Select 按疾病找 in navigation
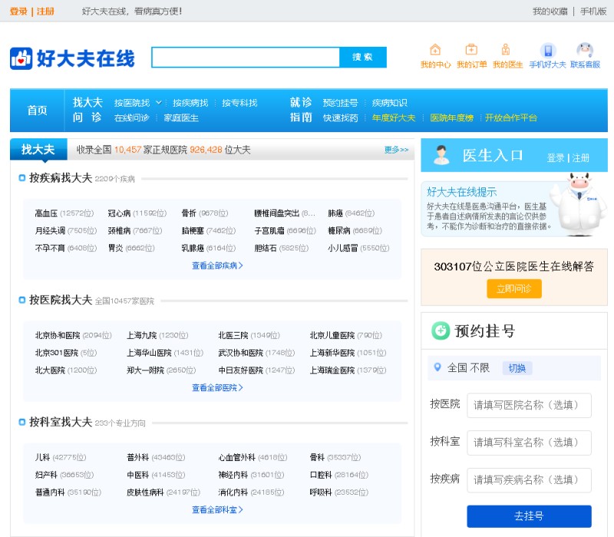 point(190,103)
